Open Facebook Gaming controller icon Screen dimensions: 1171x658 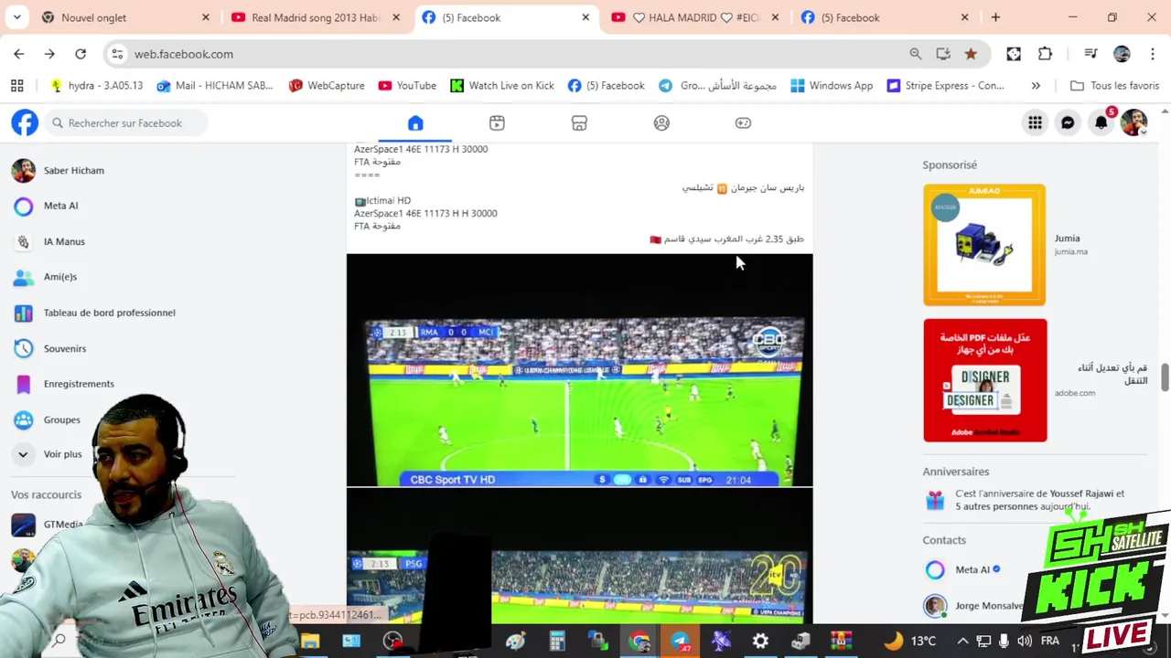point(743,123)
